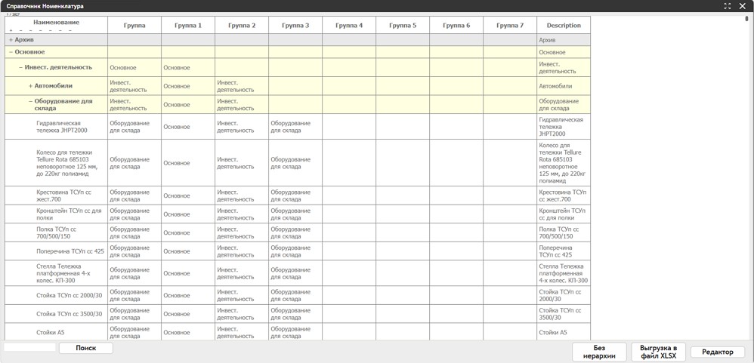Click the Поиск button
This screenshot has width=754, height=363.
pyautogui.click(x=86, y=348)
